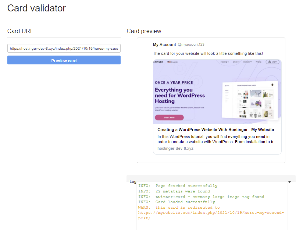The image size is (303, 230).
Task: Open Email dropdown in preview image
Action: pos(236,62)
